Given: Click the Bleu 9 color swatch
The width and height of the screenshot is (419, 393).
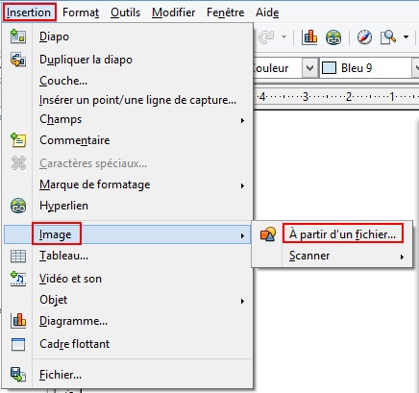Looking at the screenshot, I should point(329,68).
